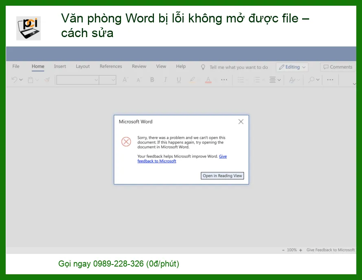This screenshot has height=280, width=362.
Task: Switch to the View tab
Action: click(x=161, y=66)
